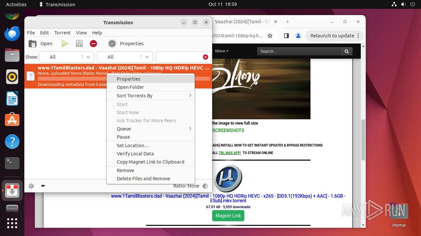
Task: Click the browser vertical scrollbar
Action: pyautogui.click(x=363, y=140)
